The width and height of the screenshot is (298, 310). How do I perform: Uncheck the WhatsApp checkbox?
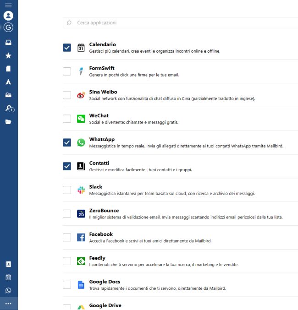[x=67, y=142]
